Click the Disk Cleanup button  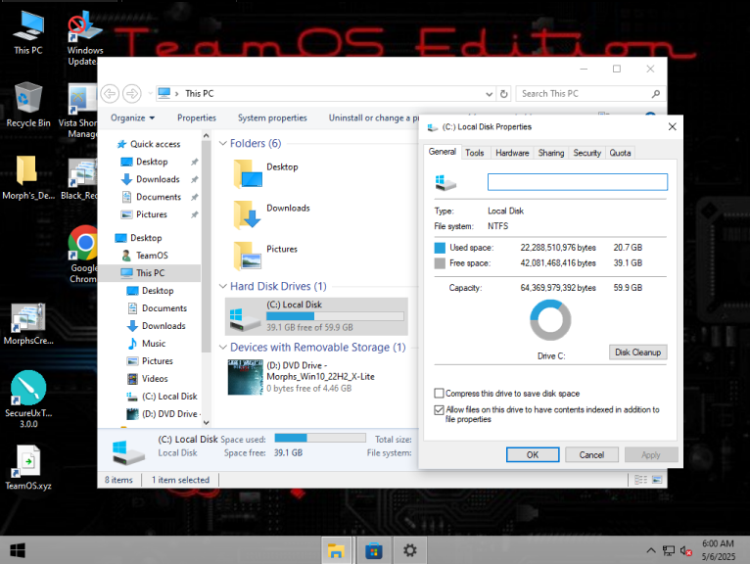click(x=637, y=352)
